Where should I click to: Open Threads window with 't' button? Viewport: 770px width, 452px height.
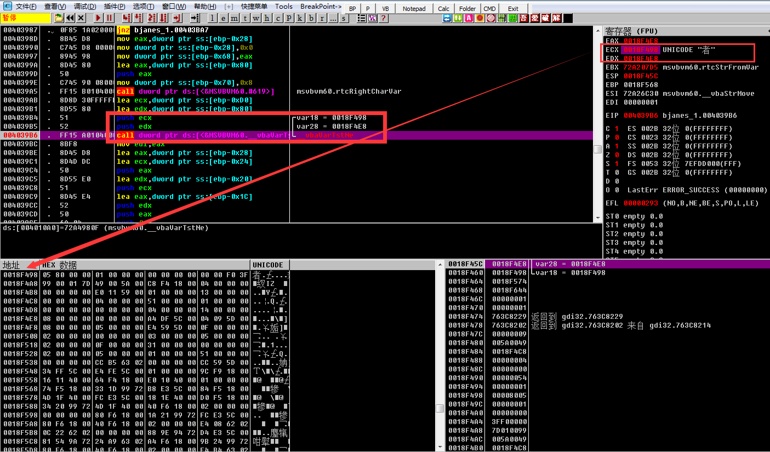click(x=245, y=18)
